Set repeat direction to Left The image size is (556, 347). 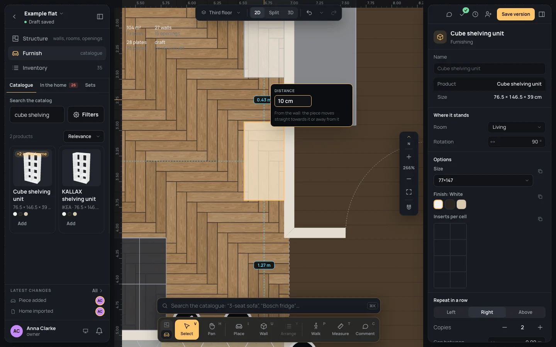[451, 312]
